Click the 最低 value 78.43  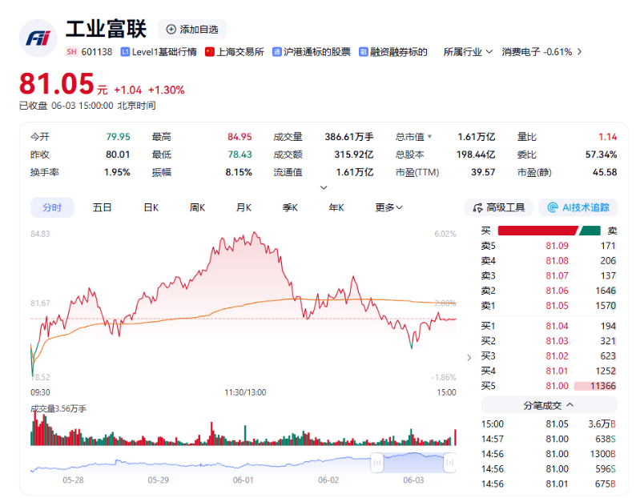[239, 155]
